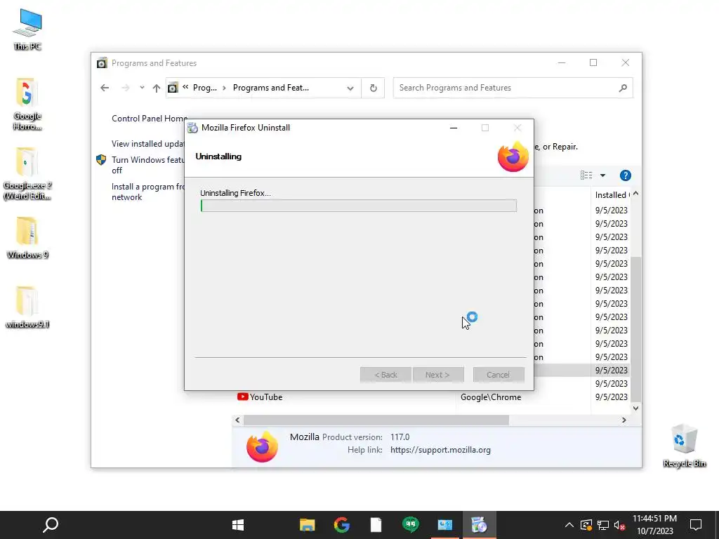Click Programs and Features title icon

point(102,62)
